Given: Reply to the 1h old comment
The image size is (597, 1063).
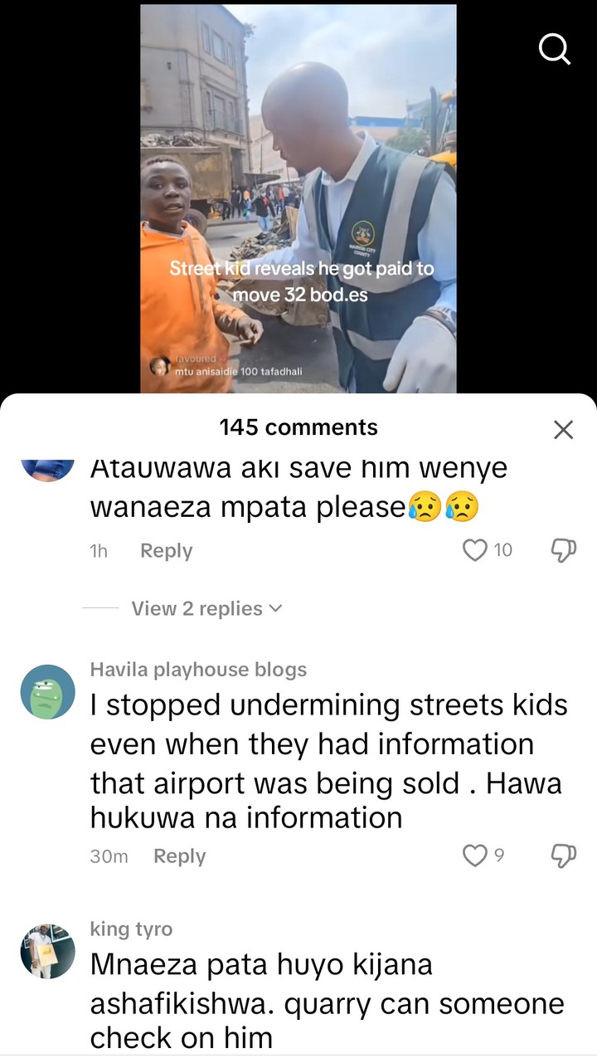Looking at the screenshot, I should coord(166,551).
